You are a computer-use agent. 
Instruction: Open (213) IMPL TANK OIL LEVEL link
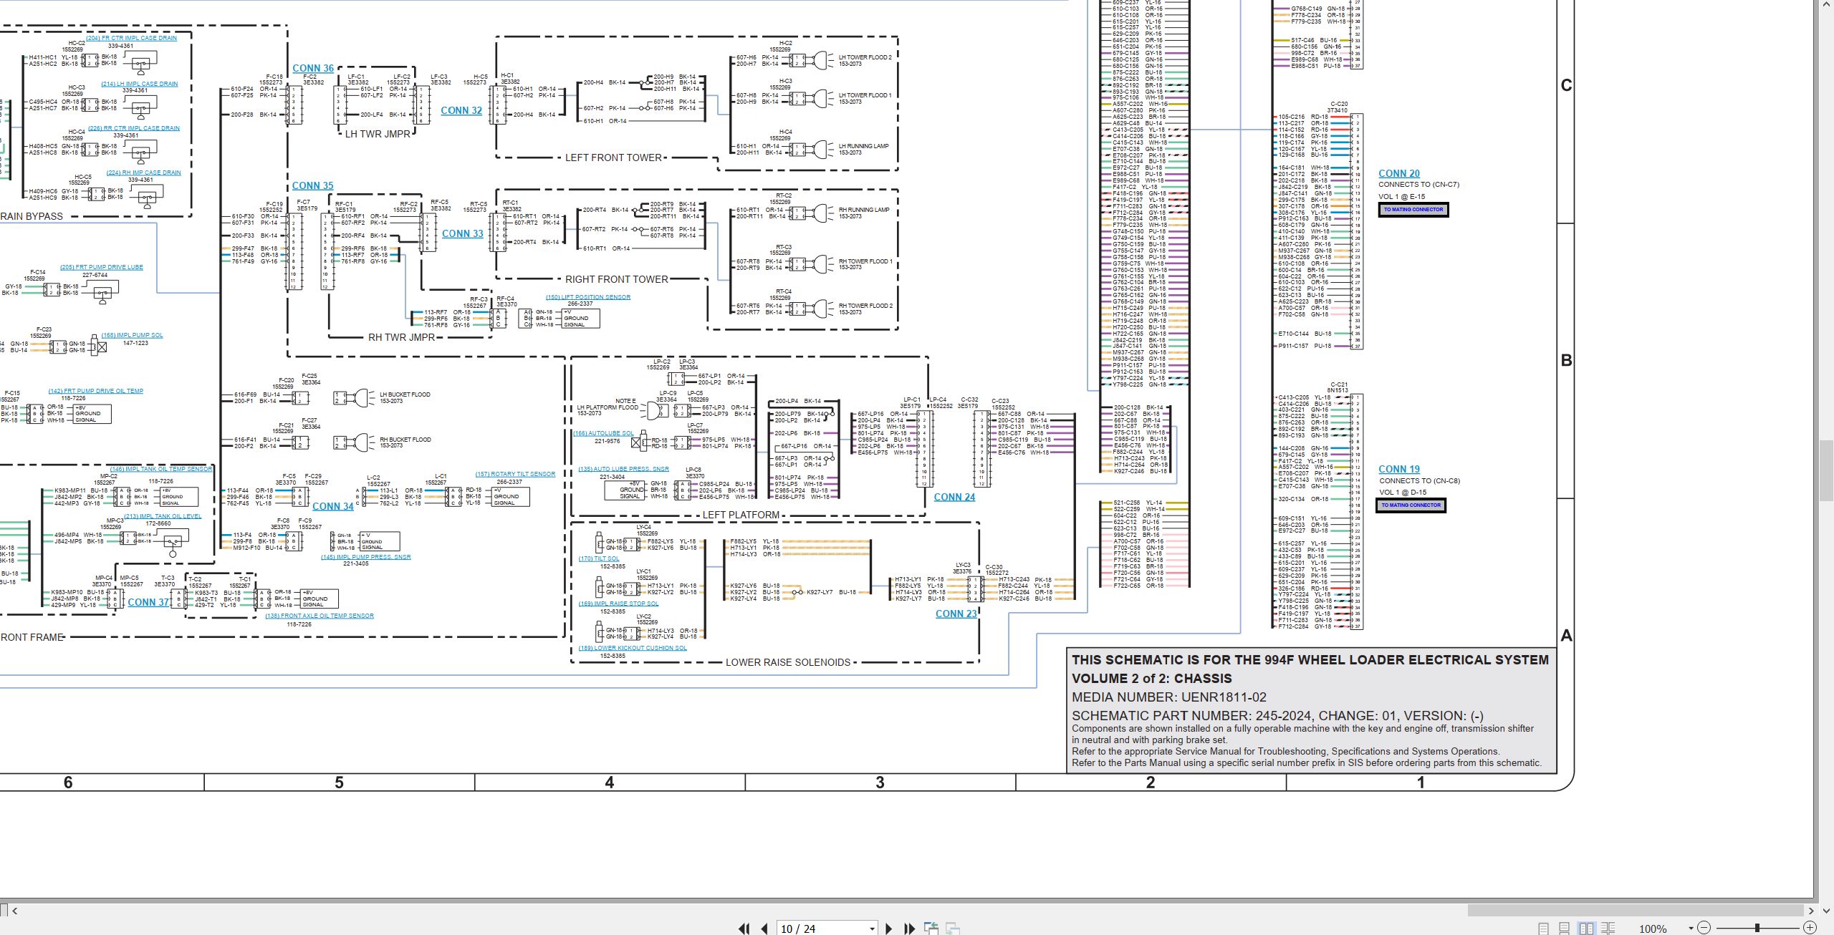(x=163, y=516)
